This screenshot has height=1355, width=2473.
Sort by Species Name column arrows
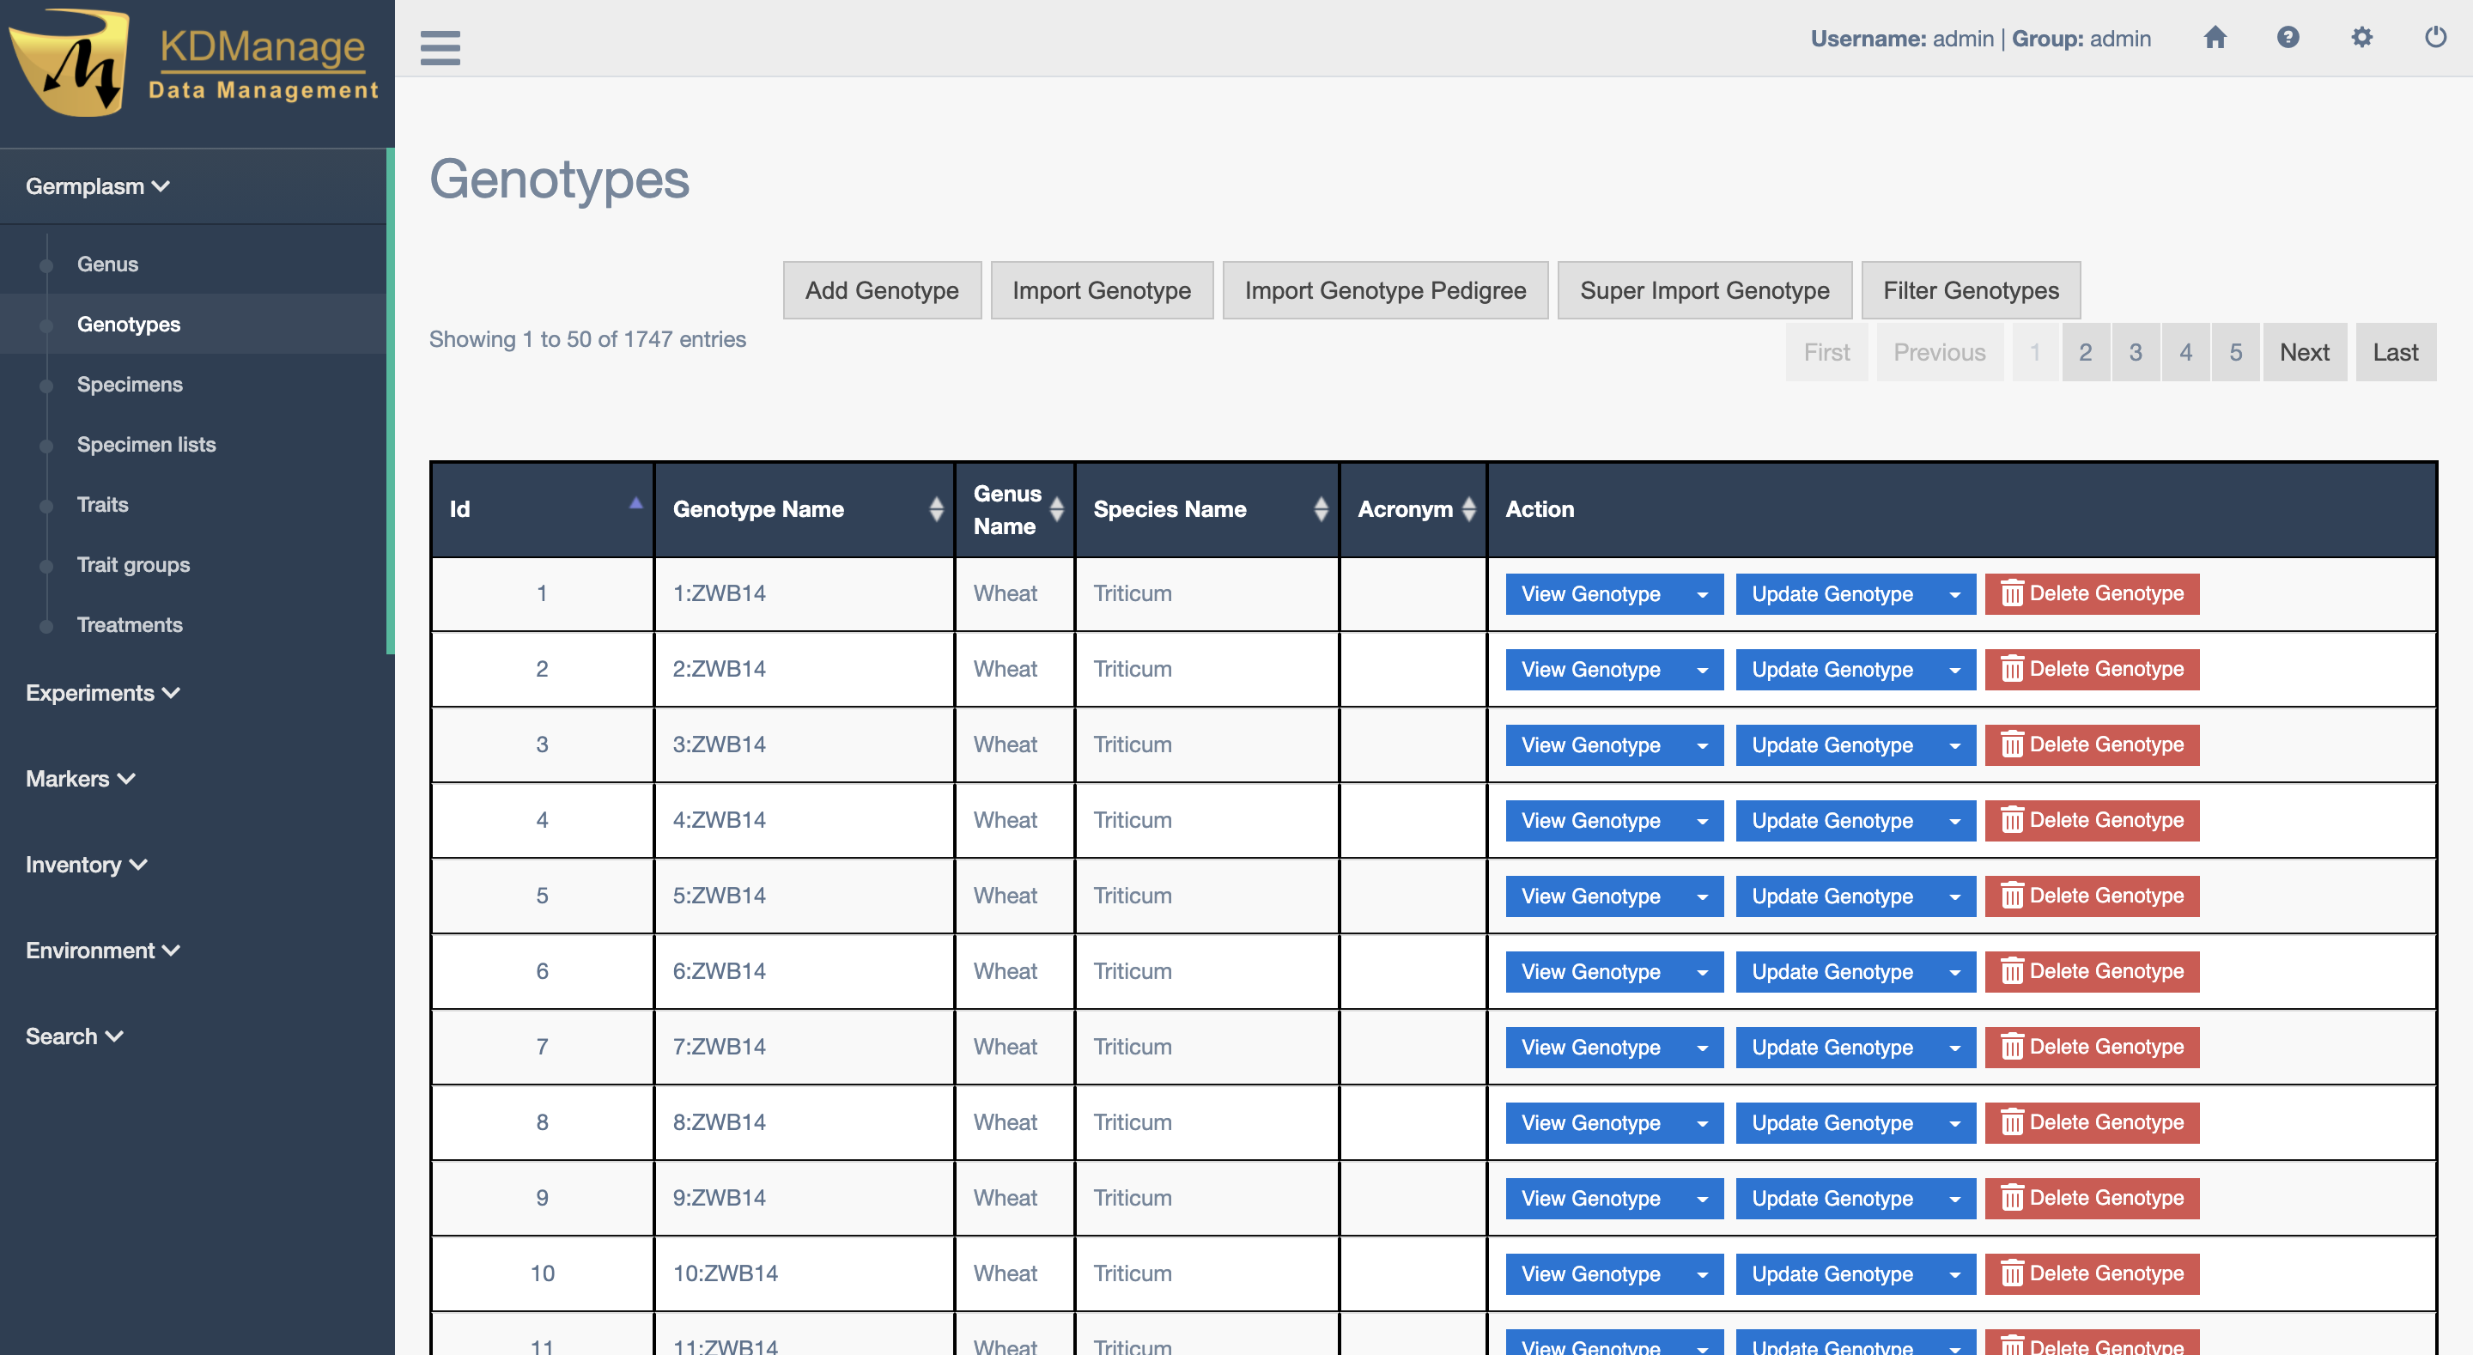tap(1321, 509)
